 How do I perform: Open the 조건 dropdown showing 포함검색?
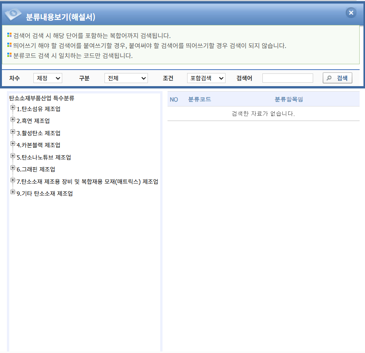pos(206,78)
